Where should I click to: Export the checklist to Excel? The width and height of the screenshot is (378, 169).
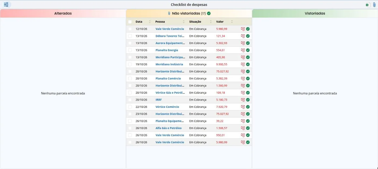click(367, 5)
